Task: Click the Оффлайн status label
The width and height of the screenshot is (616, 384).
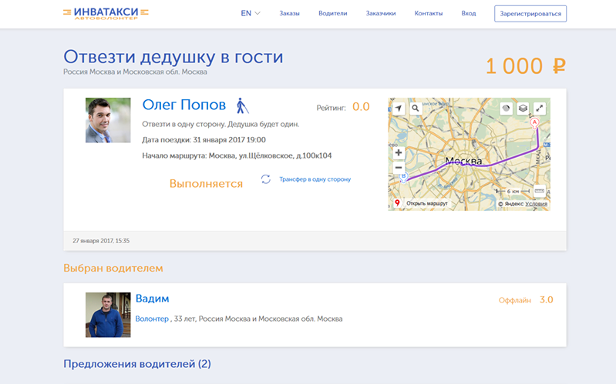Action: [x=515, y=300]
